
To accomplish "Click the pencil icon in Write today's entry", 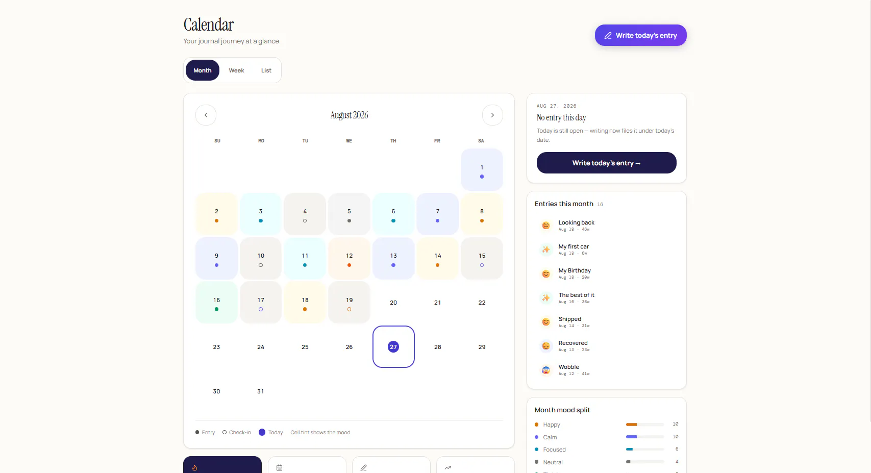I will click(x=608, y=36).
